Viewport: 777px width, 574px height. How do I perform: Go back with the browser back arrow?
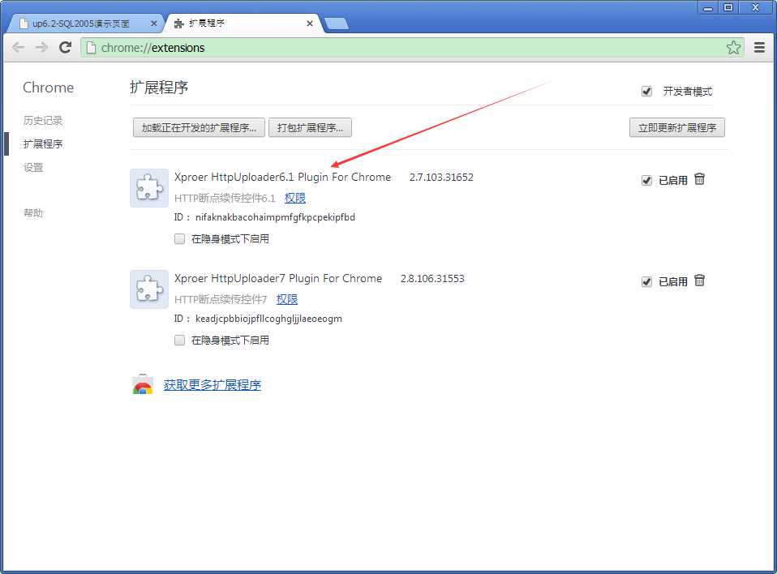click(x=19, y=48)
